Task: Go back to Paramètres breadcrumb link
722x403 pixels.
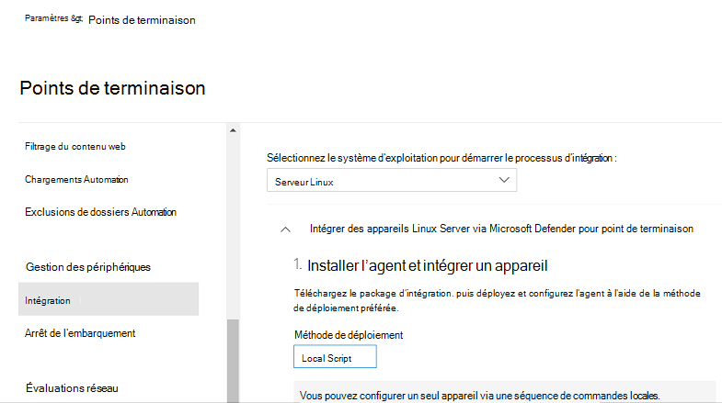Action: 47,18
